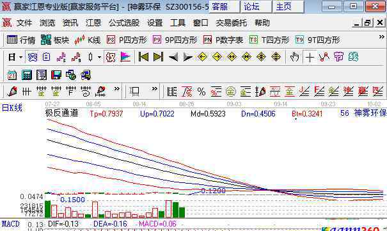Image resolution: width=387 pixels, height=231 pixels.
Task: Click the yellow diamond vertical-expand icon
Action: 276,57
